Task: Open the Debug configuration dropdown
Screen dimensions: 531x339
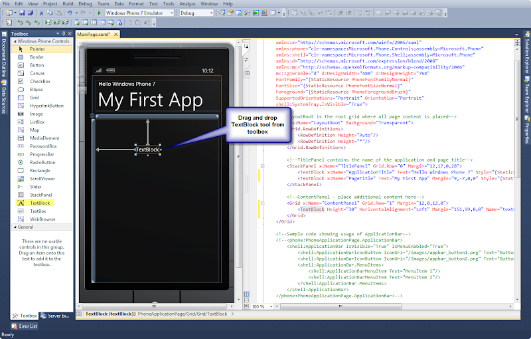Action: click(210, 13)
